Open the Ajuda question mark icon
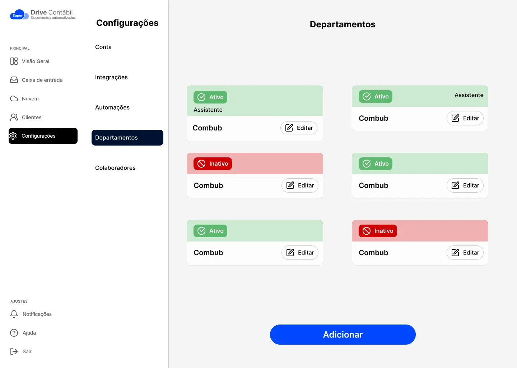The image size is (517, 368). [x=14, y=333]
